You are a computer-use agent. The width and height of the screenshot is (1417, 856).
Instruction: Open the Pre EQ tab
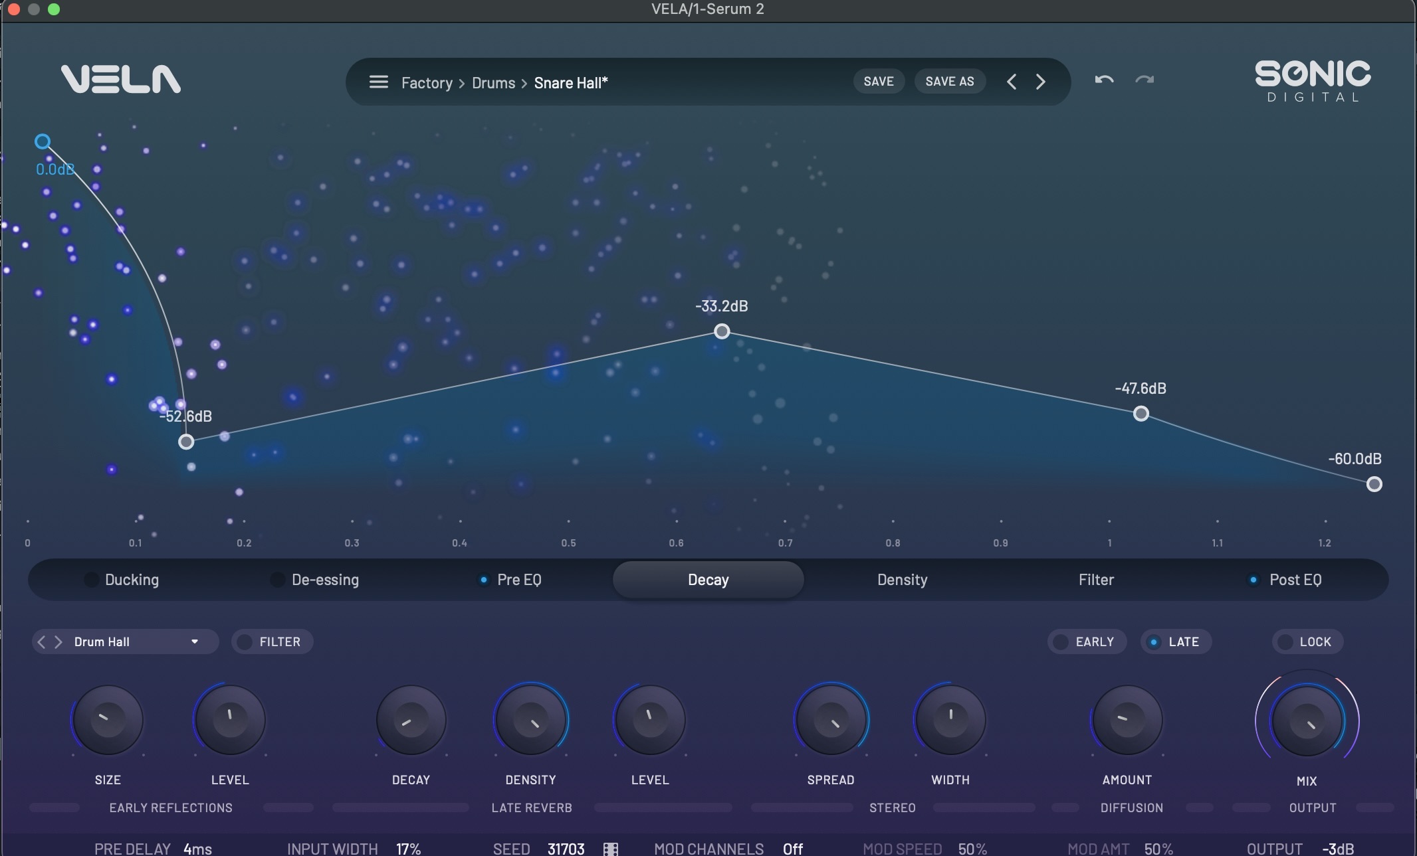(x=519, y=580)
